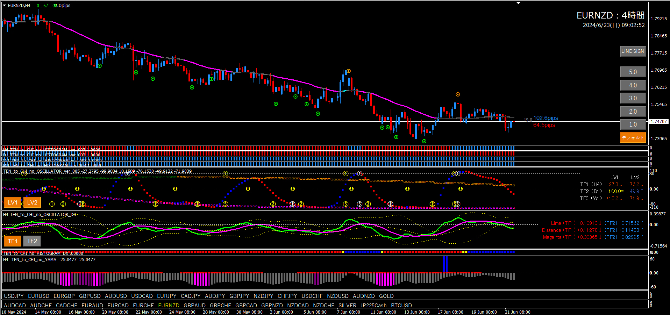Click the 17 Jun 08:00 time axis label

(450, 312)
